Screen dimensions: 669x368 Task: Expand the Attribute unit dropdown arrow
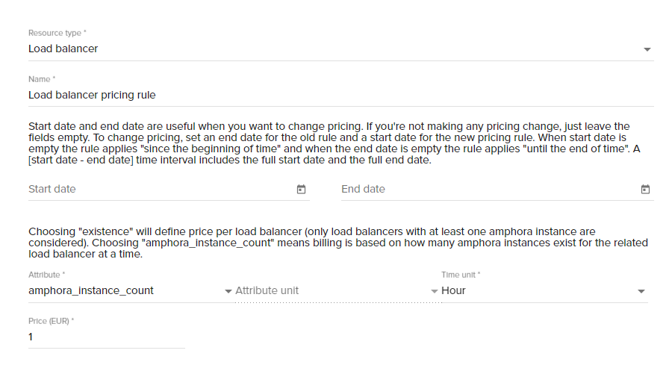435,291
